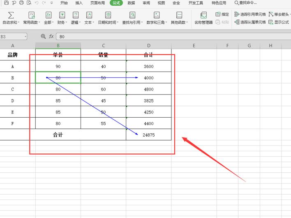Click the Undo arrow icon

(37, 2)
